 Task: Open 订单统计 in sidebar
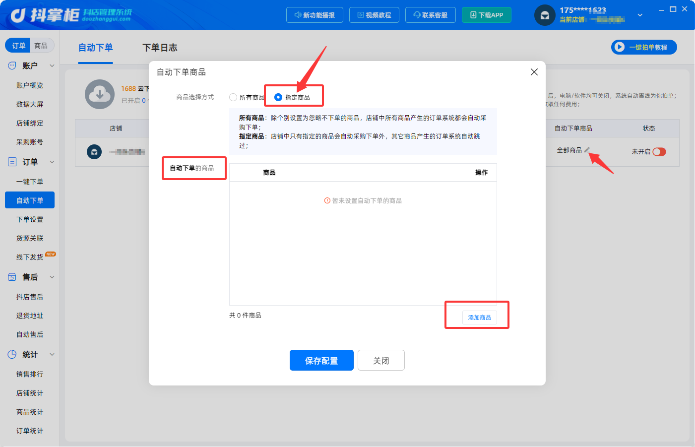coord(30,431)
